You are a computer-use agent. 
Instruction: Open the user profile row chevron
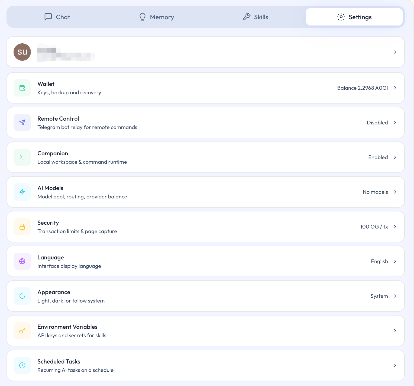[395, 52]
